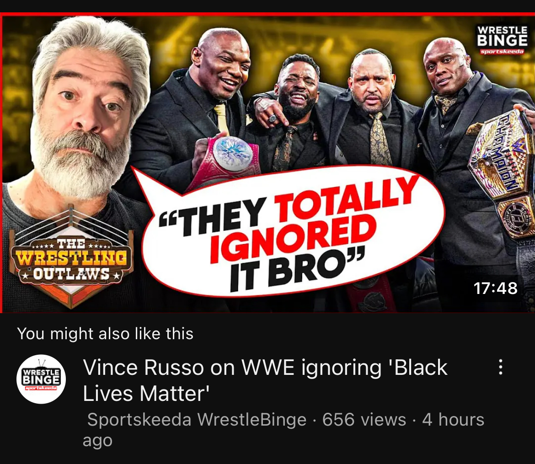
Task: Click the second title line "Lives Matter'"
Action: coord(146,394)
